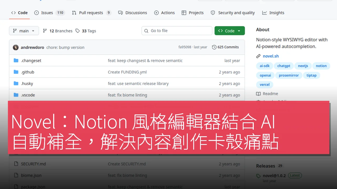Open the .vscode folder
337x189 pixels.
pyautogui.click(x=28, y=95)
